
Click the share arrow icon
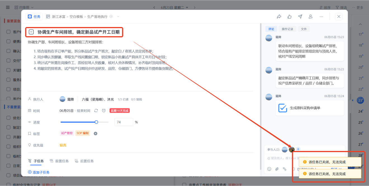coord(279,16)
